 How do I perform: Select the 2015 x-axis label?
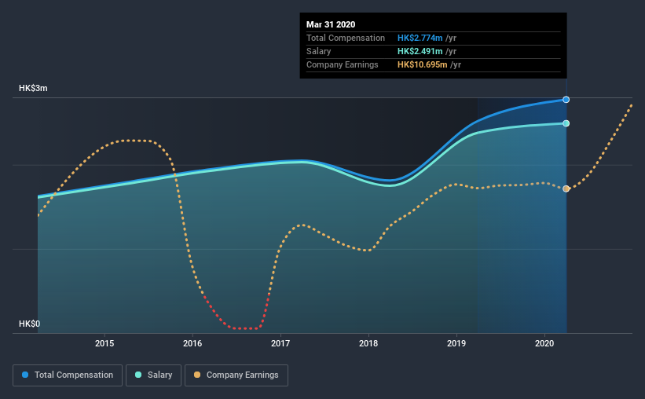tap(104, 343)
